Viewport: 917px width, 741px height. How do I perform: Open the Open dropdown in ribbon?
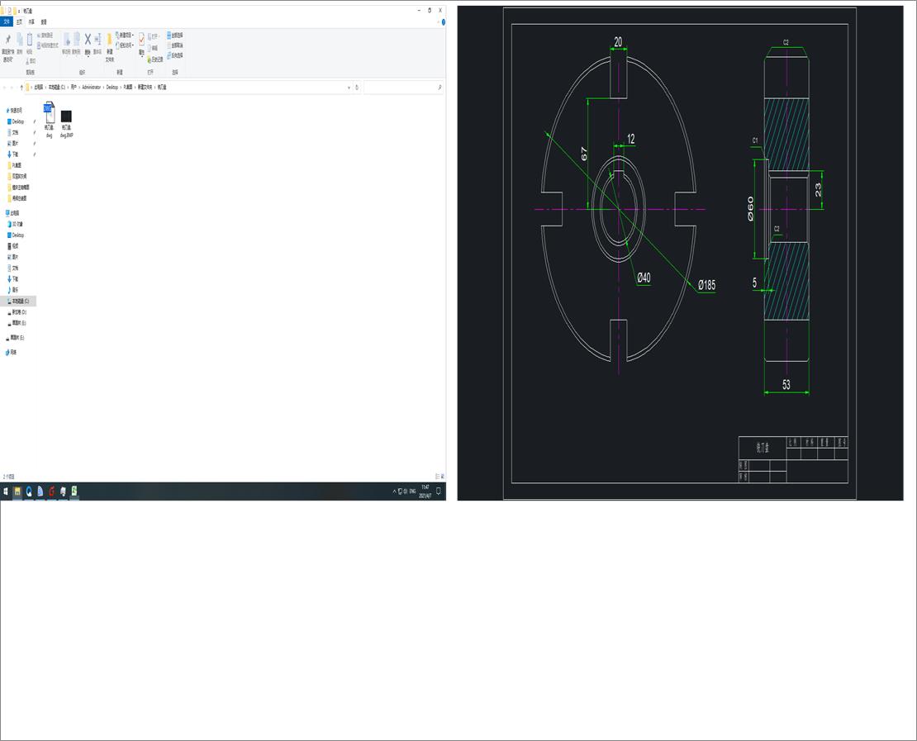coord(154,36)
